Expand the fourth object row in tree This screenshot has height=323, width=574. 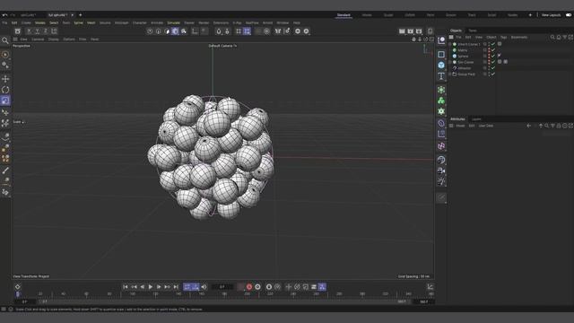click(x=450, y=62)
